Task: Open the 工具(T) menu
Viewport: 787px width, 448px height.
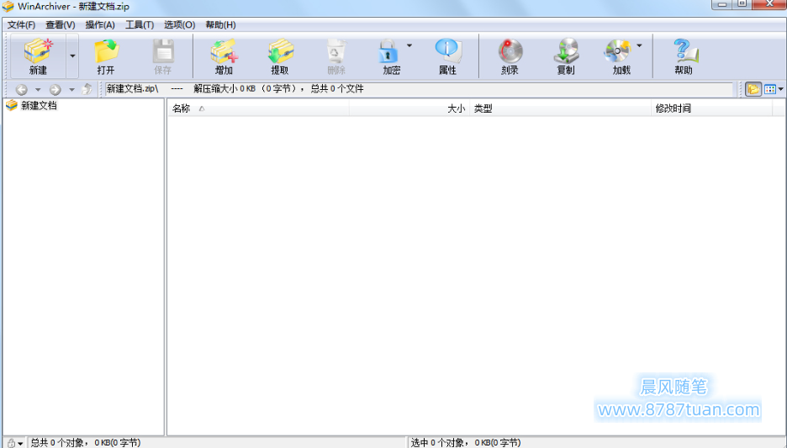Action: [140, 24]
